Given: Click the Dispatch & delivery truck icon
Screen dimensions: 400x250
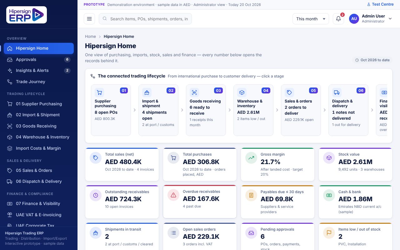Looking at the screenshot, I should (x=337, y=92).
